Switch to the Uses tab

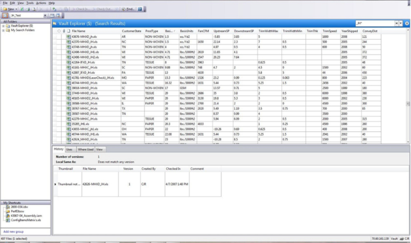point(69,149)
